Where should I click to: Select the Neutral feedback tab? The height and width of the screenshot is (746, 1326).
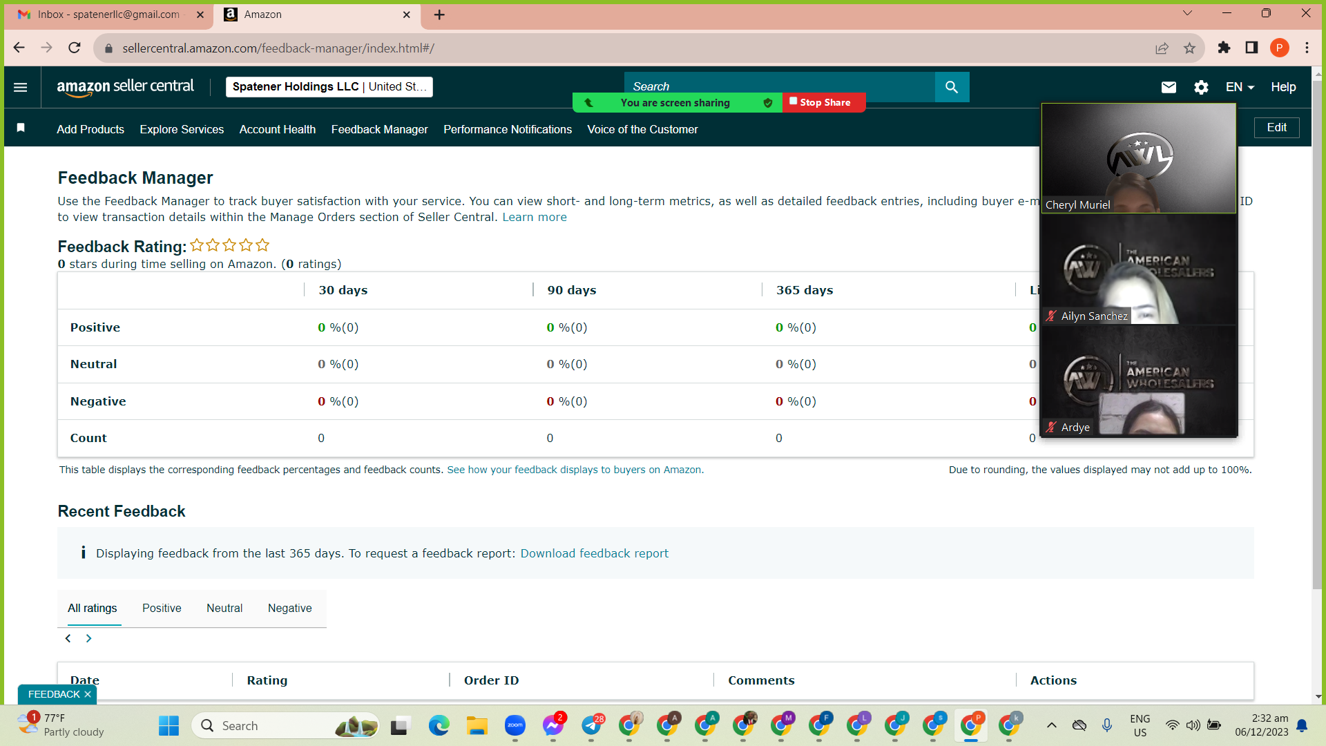click(224, 608)
